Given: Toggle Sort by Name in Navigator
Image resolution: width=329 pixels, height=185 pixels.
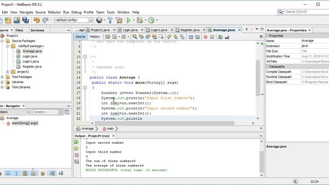Looking at the screenshot, I should [52, 173].
